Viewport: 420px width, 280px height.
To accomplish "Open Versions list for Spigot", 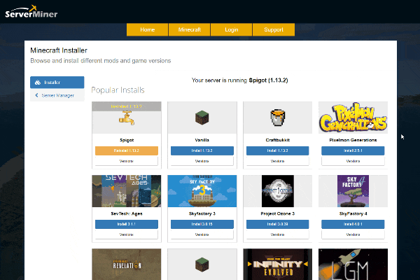I will point(127,161).
